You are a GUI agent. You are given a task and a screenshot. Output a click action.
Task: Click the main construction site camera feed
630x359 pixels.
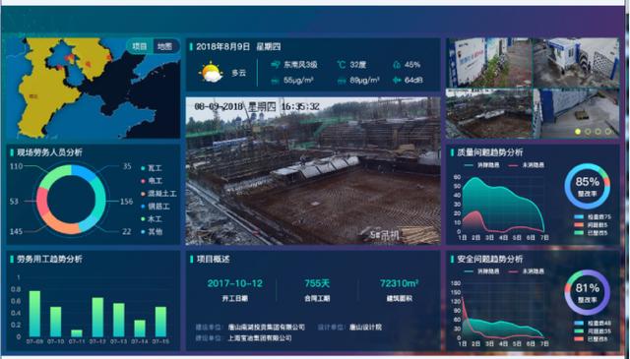313,171
